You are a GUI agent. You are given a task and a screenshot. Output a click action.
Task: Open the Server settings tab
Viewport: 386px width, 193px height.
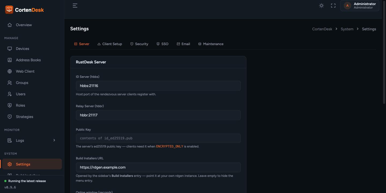82,44
